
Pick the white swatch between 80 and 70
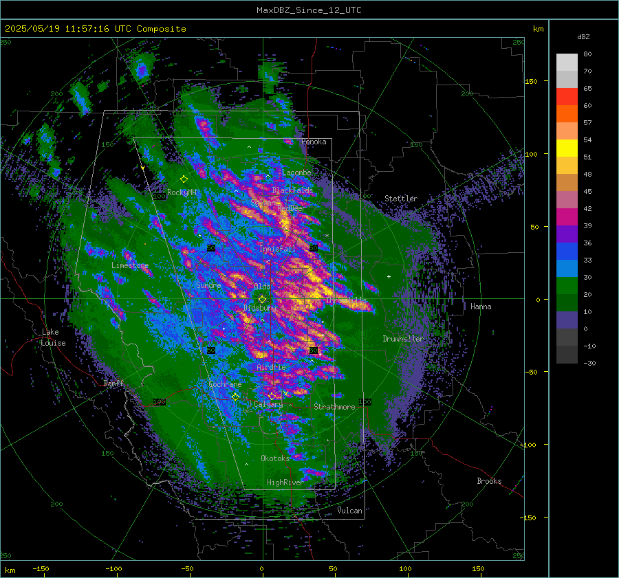tap(567, 63)
